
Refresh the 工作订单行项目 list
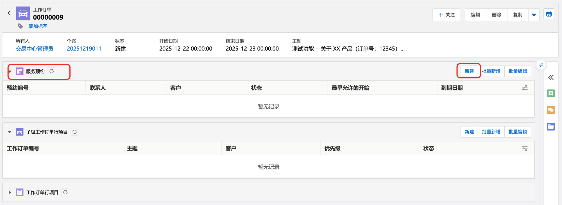[65, 192]
